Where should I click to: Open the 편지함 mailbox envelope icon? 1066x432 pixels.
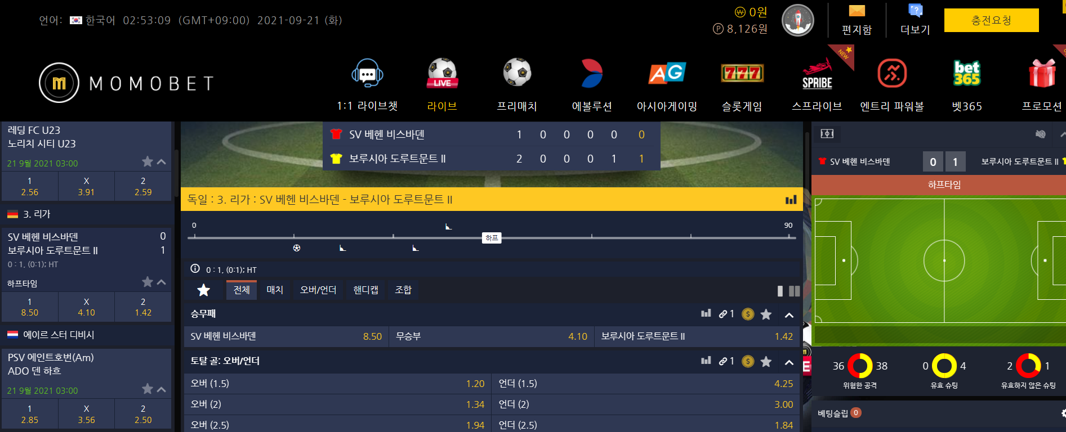click(857, 11)
